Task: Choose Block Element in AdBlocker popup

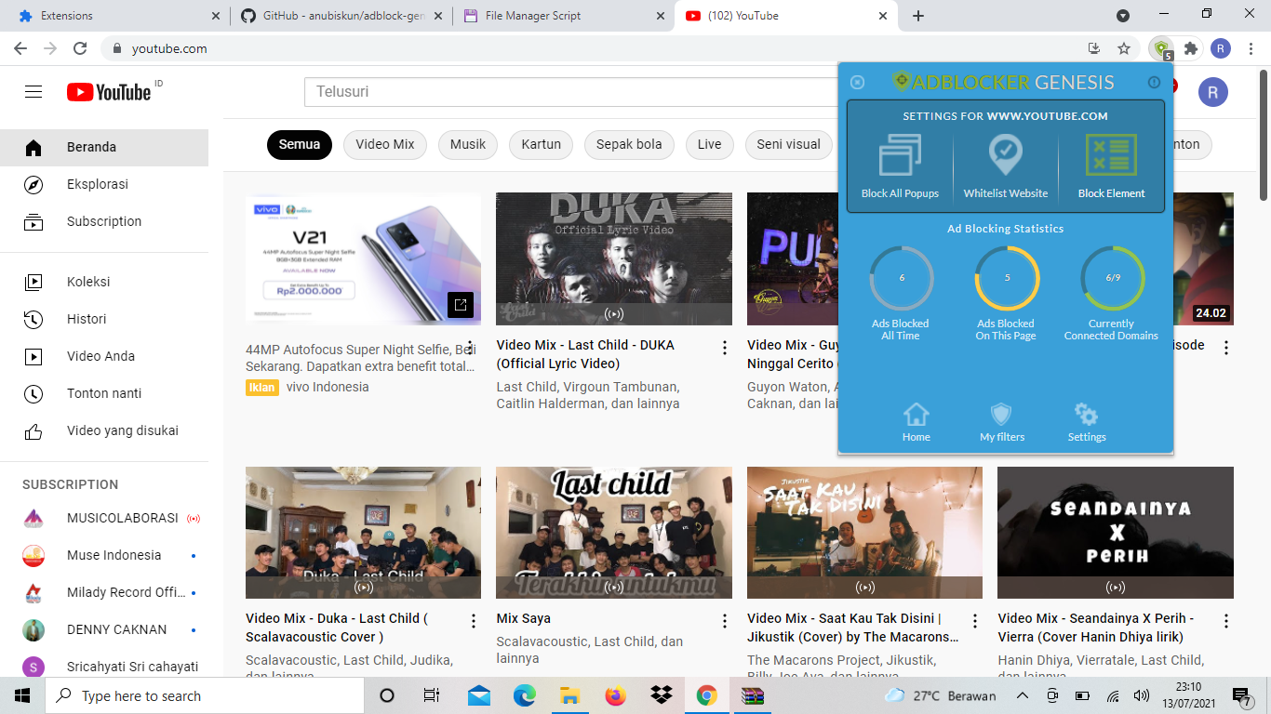Action: tap(1112, 166)
